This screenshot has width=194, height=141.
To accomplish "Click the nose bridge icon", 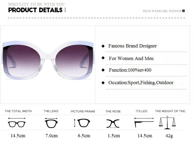I will (113, 124).
